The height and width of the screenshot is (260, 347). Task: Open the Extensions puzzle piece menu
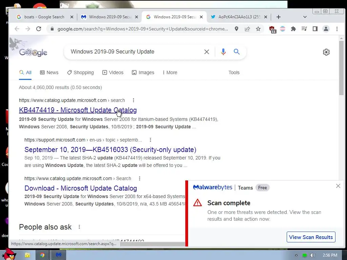[293, 29]
